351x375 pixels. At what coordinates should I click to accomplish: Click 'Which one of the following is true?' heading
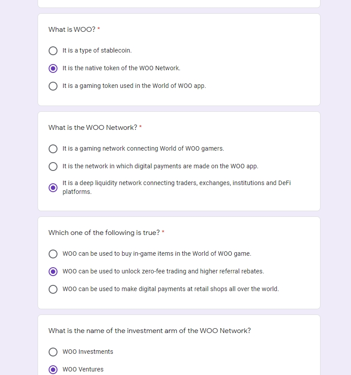coord(104,233)
